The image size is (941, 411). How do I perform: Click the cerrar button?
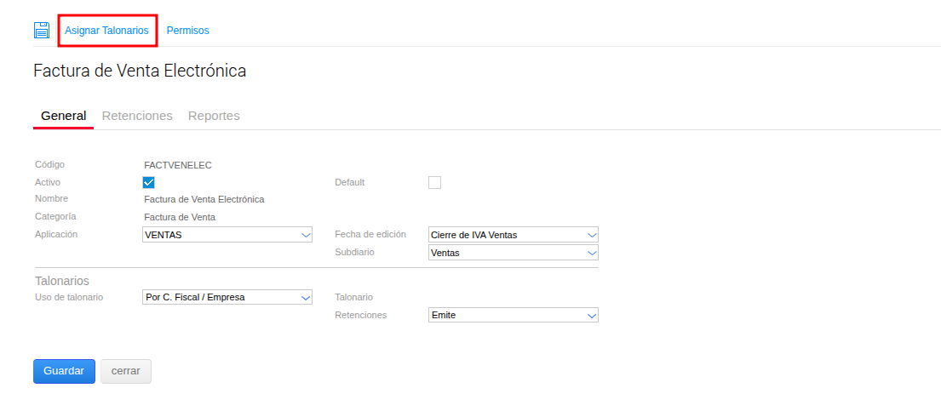click(x=125, y=371)
